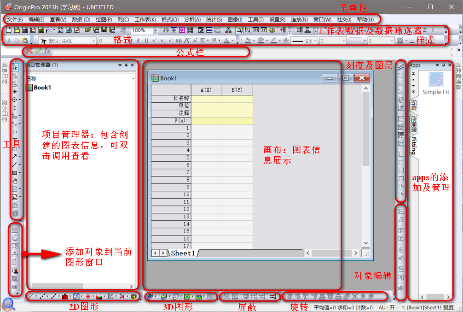Open the zoom 100% dropdown
The width and height of the screenshot is (463, 312).
[155, 30]
